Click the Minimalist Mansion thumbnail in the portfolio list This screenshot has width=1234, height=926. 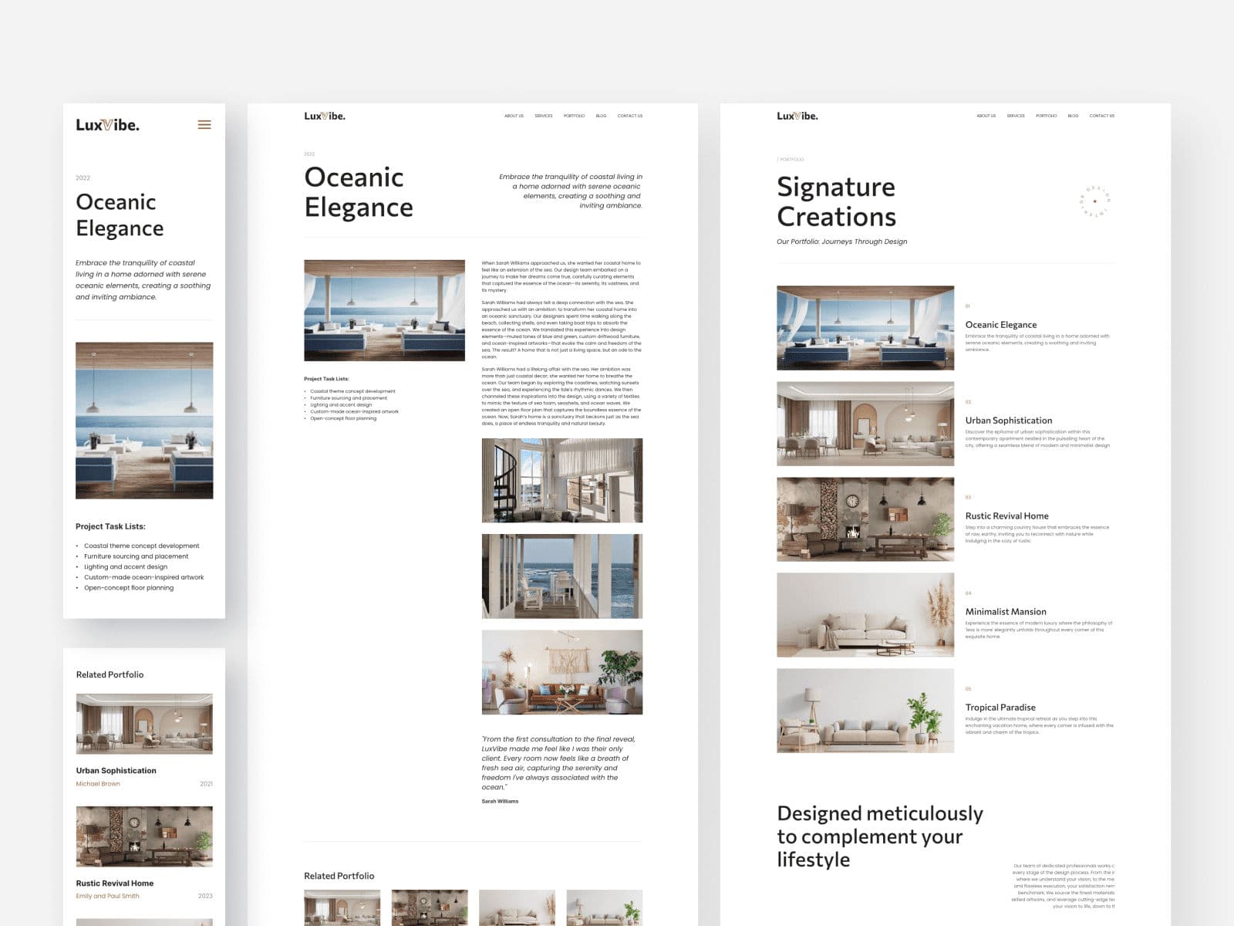(x=865, y=615)
